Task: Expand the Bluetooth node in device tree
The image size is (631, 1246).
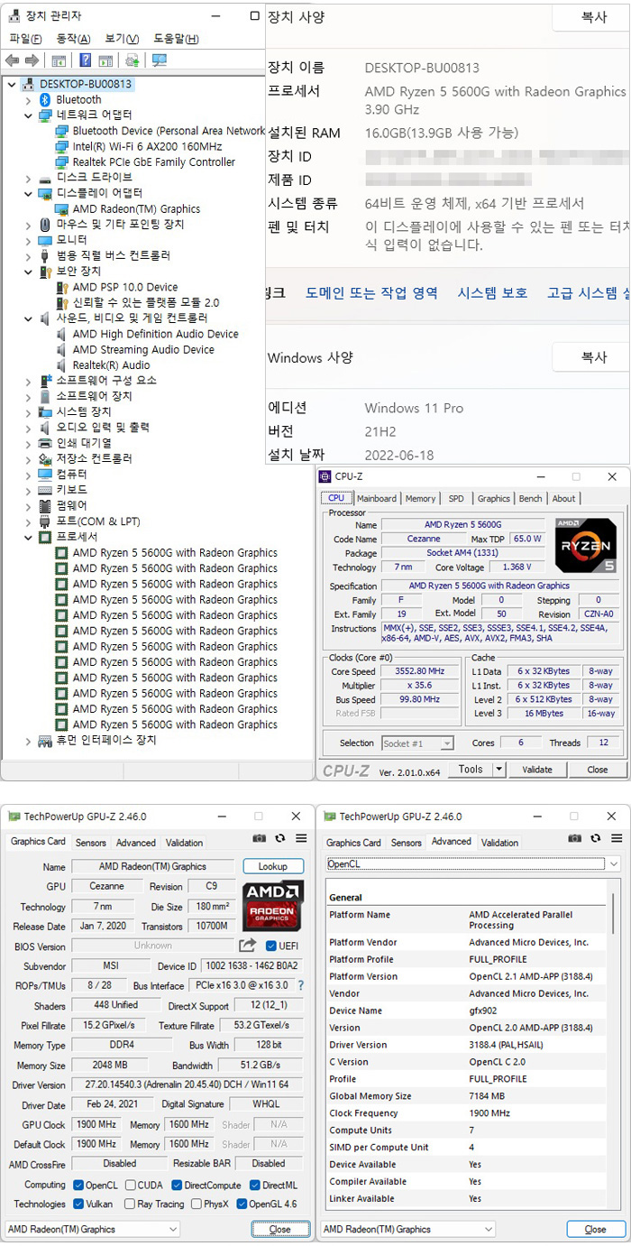Action: (29, 99)
